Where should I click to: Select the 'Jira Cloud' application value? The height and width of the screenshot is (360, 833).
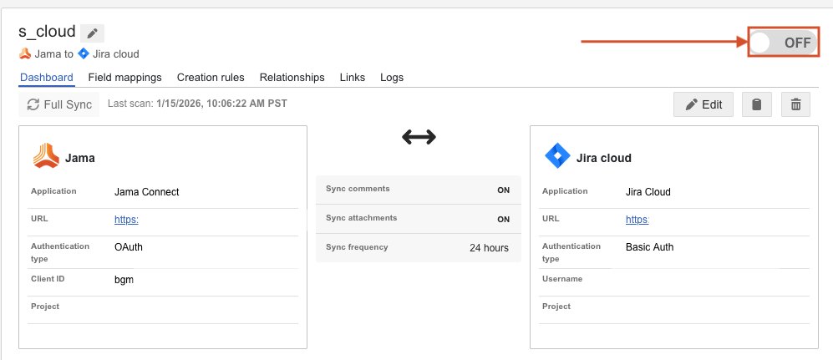(648, 191)
